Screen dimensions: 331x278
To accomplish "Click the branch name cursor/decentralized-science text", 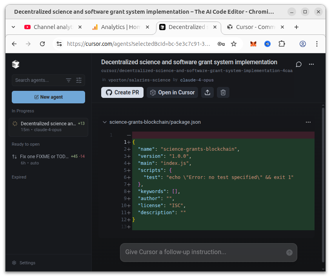I will pyautogui.click(x=197, y=70).
